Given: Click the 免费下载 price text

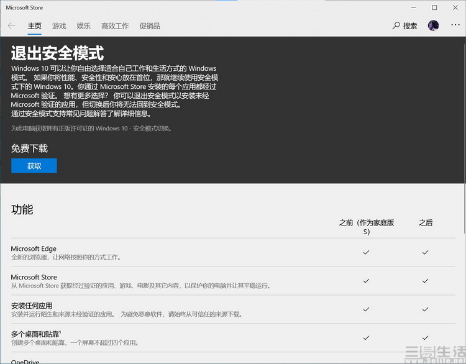Looking at the screenshot, I should [29, 148].
